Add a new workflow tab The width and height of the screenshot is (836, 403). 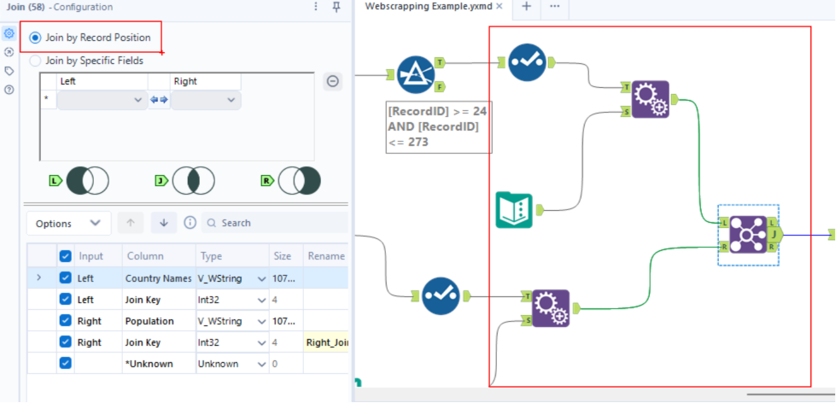point(526,6)
